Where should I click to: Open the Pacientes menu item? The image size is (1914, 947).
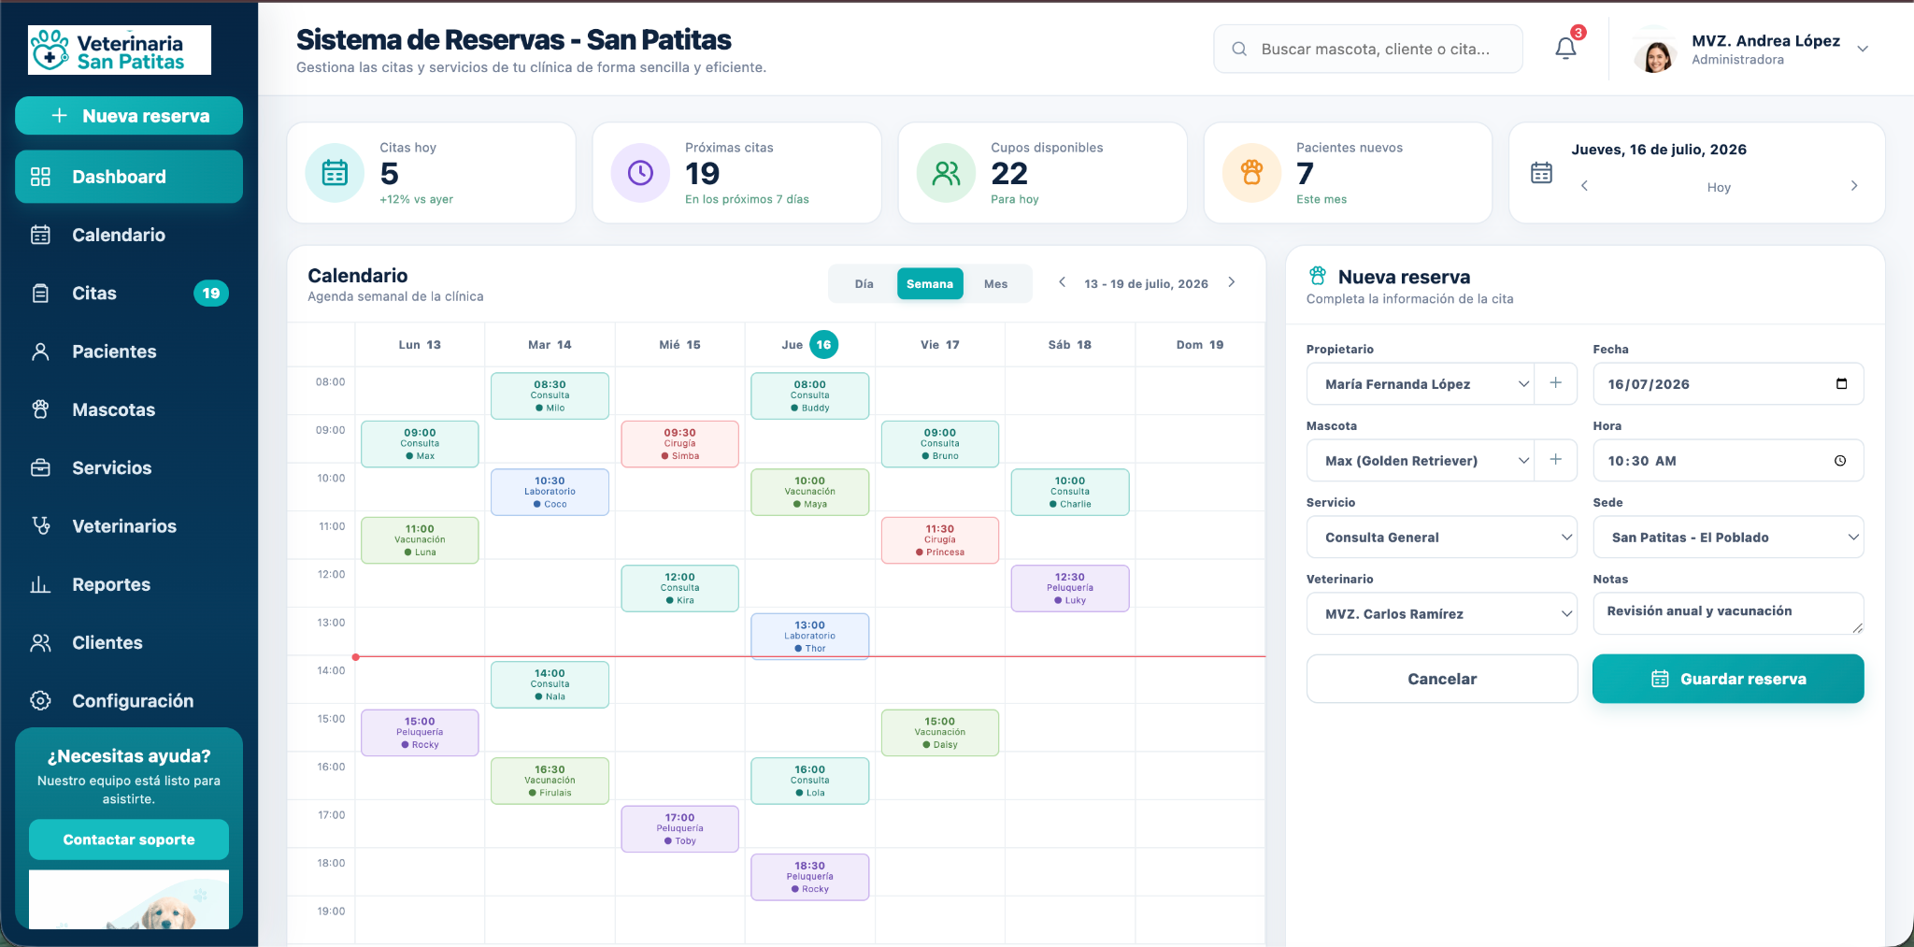pos(129,352)
